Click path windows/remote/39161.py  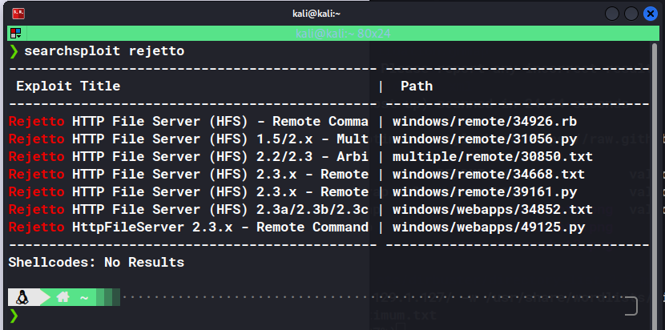point(485,192)
